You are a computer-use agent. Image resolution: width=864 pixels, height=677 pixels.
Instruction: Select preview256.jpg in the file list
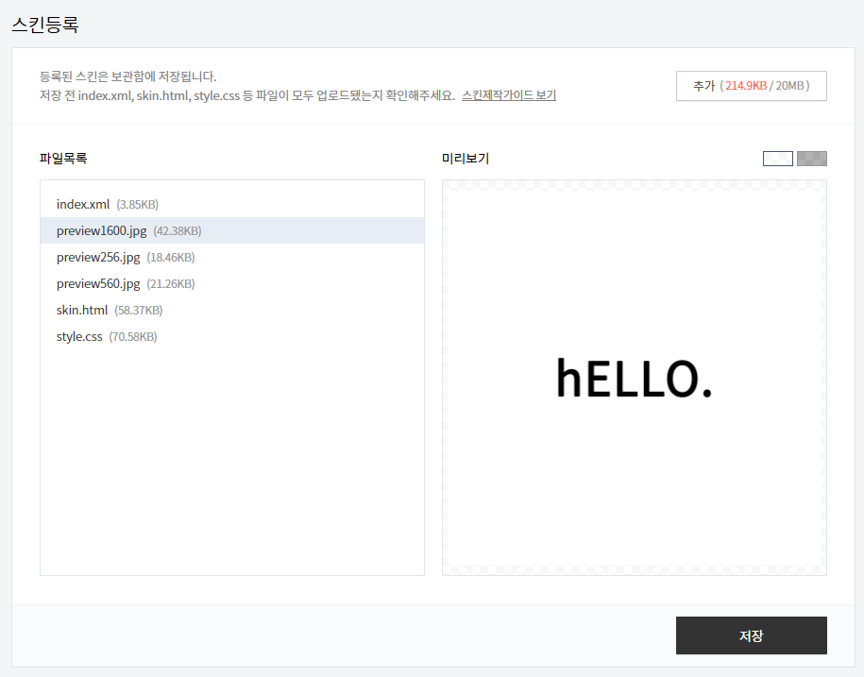[x=232, y=257]
